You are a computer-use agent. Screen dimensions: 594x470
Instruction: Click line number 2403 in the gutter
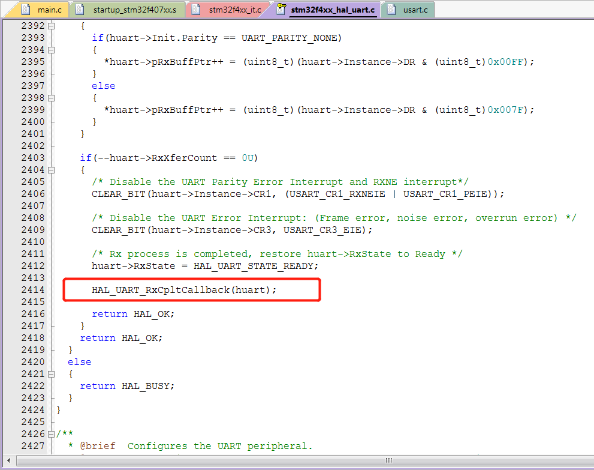[x=33, y=158]
